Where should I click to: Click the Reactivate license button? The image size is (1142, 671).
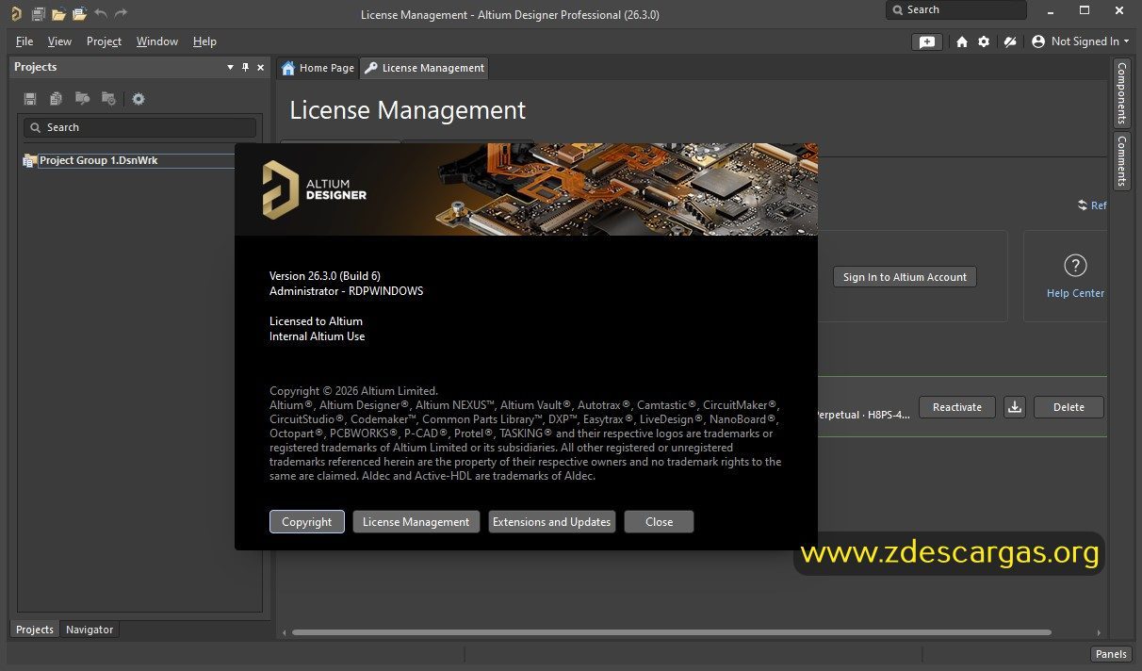[957, 407]
